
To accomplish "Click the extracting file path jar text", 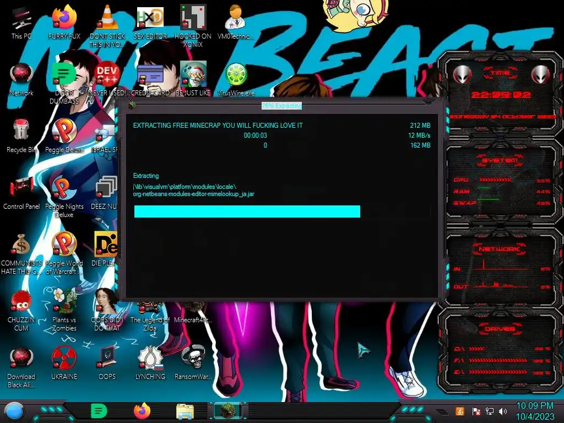I will [x=193, y=190].
